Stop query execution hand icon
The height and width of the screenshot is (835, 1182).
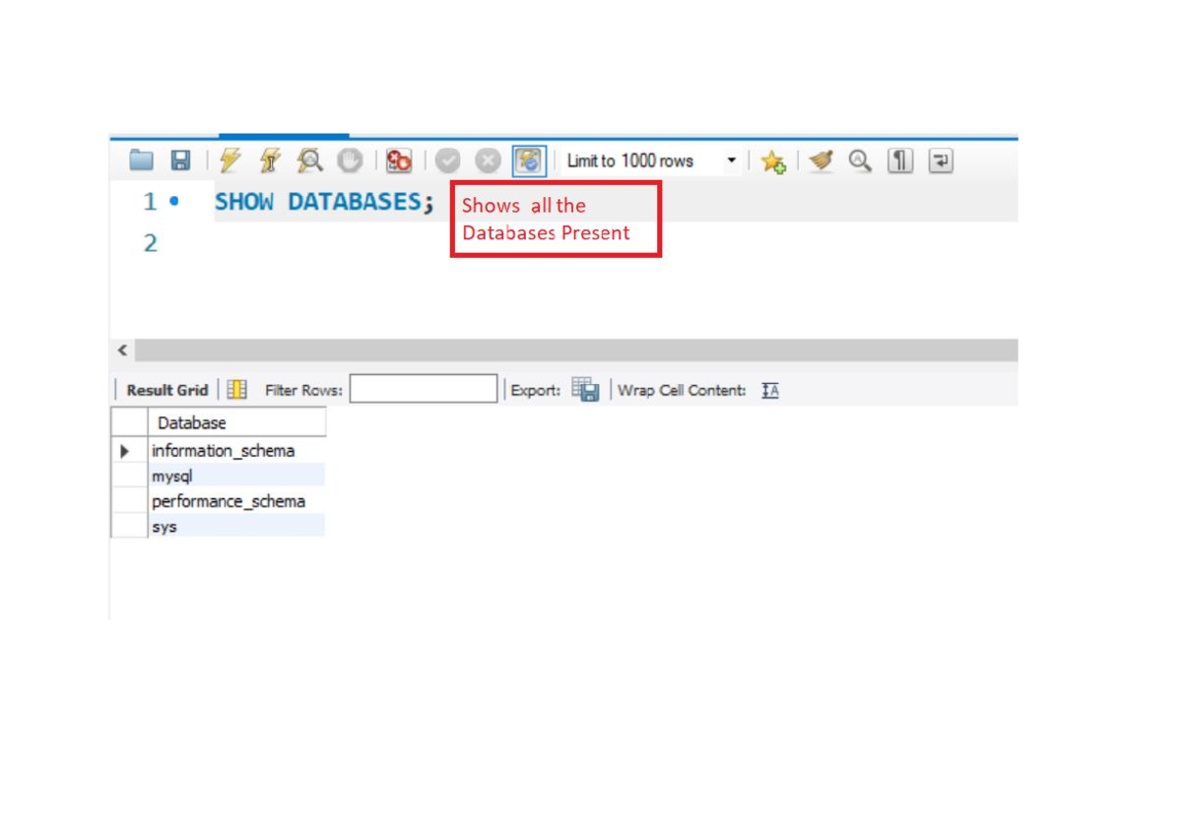point(350,161)
